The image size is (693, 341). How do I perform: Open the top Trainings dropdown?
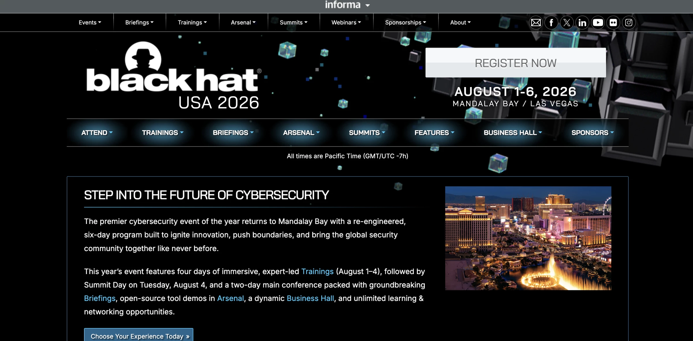point(192,22)
